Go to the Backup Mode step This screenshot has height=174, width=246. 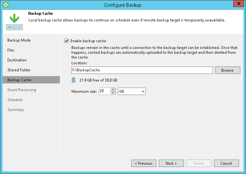coord(19,40)
